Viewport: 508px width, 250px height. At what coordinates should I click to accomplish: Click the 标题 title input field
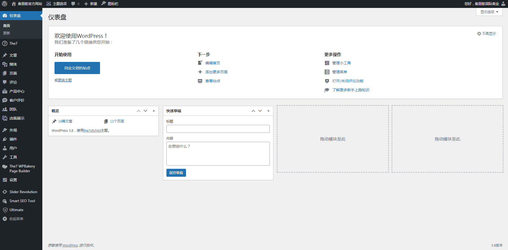[218, 129]
